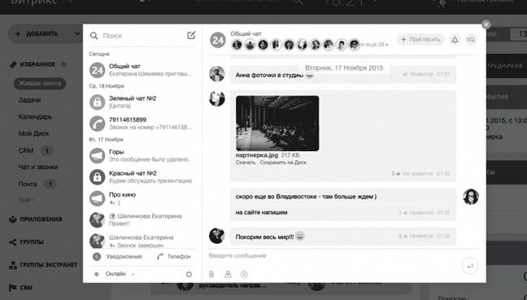
Task: Click Нравится on 'на сайте напишем' message
Action: coord(421,212)
